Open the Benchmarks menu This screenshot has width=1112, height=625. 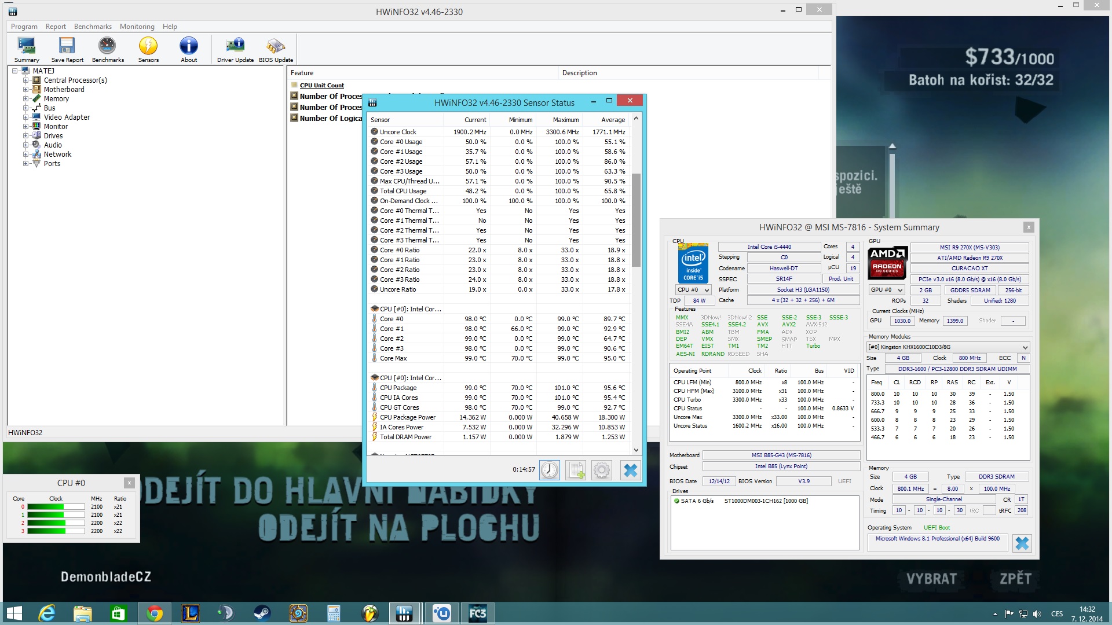(93, 27)
